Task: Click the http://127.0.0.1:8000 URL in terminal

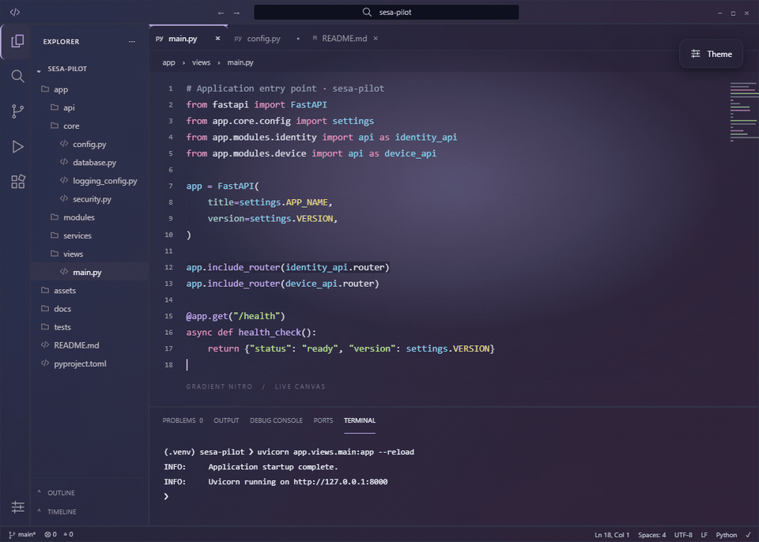Action: 340,481
